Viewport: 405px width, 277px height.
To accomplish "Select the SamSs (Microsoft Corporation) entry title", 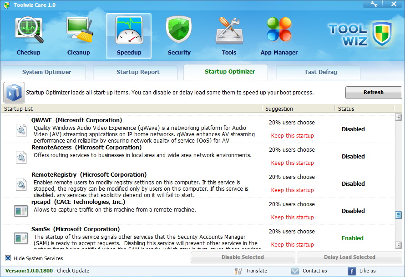I will click(x=76, y=229).
